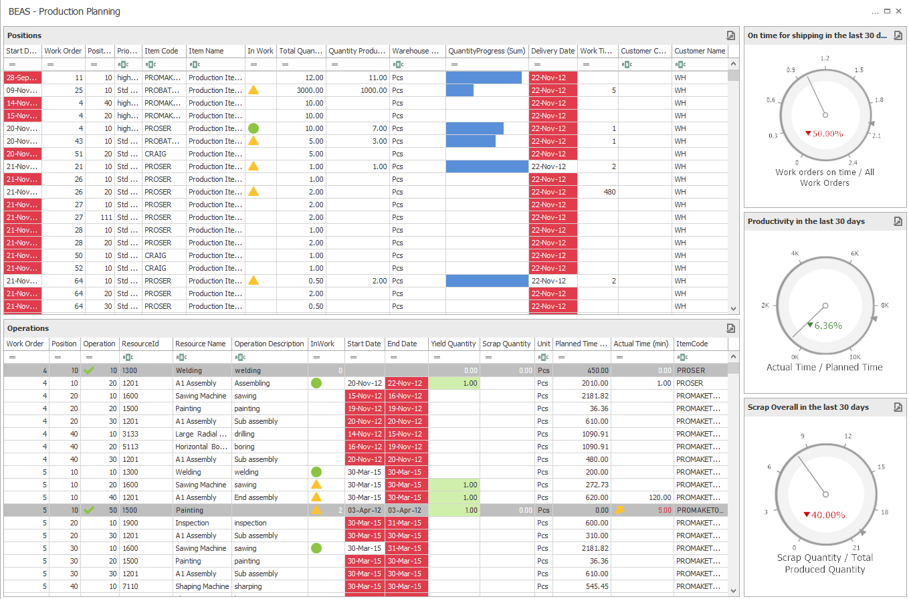
Task: Sort Positions by Delivery Date column header
Action: point(552,51)
